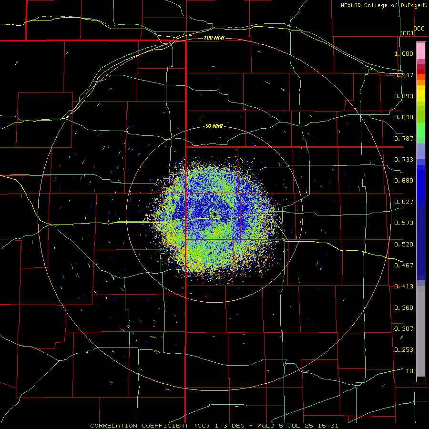The width and height of the screenshot is (429, 429).
Task: Click the radar site center marker
Action: [x=214, y=214]
